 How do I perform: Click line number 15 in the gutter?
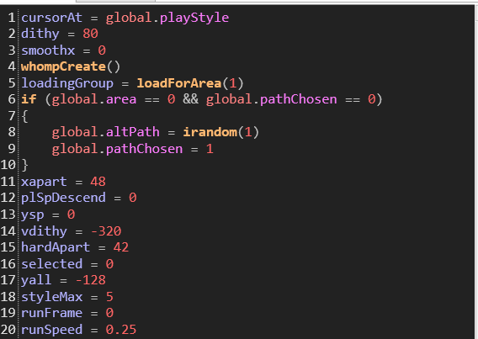point(8,247)
